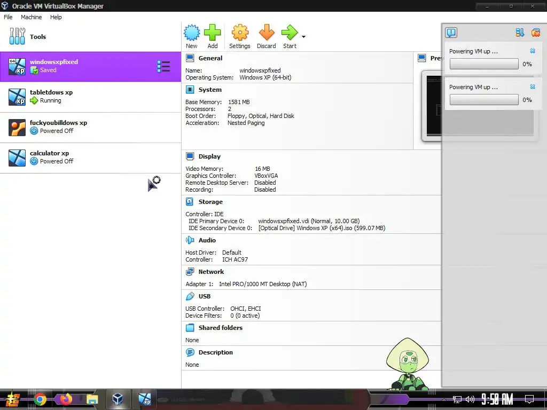547x410 pixels.
Task: Open the System settings header link
Action: tap(210, 90)
